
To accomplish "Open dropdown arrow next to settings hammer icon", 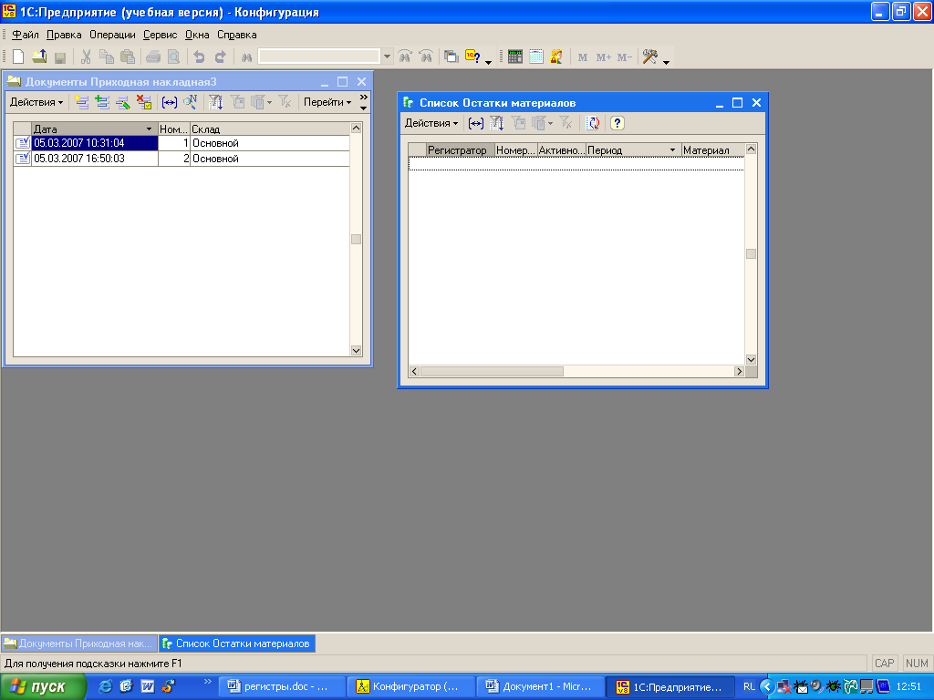I will tap(666, 62).
